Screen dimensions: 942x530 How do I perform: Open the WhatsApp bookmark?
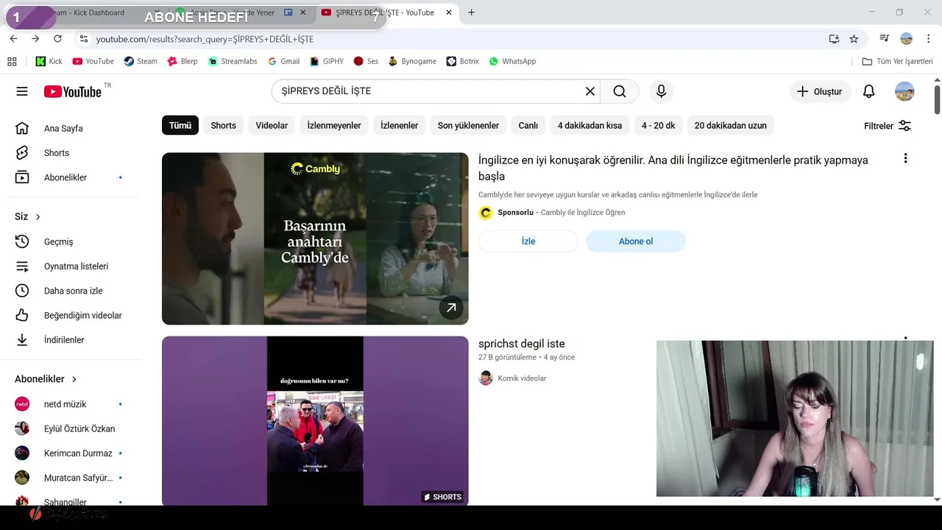(x=512, y=61)
